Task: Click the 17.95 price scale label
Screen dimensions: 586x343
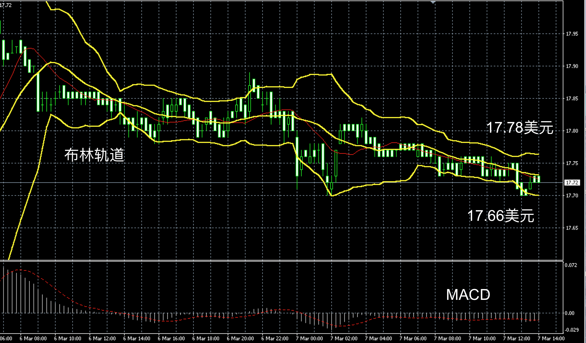Action: coord(572,34)
